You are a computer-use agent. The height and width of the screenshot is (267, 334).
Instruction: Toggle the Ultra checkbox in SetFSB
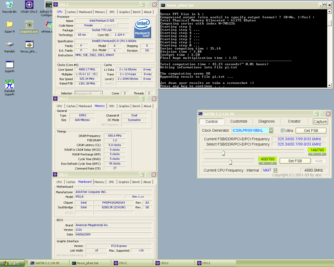(x=283, y=131)
